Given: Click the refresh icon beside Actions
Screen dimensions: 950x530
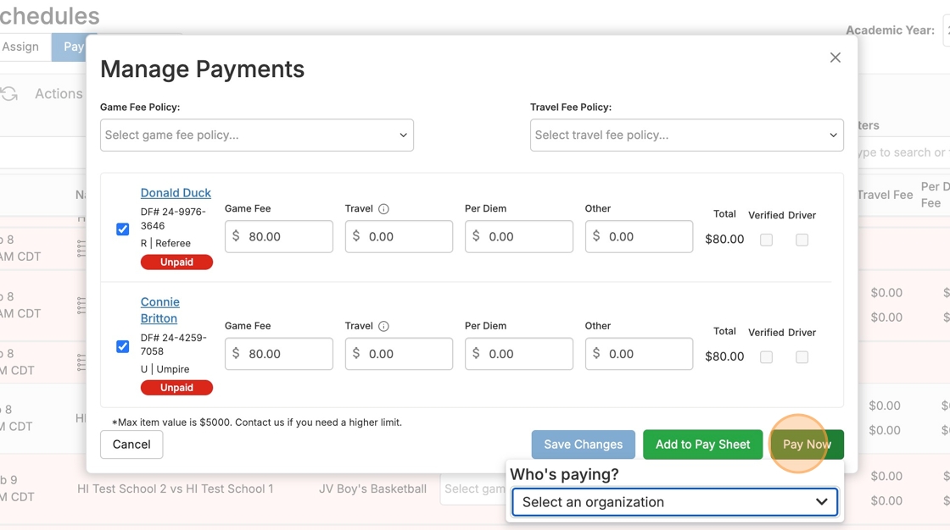Looking at the screenshot, I should (x=10, y=94).
